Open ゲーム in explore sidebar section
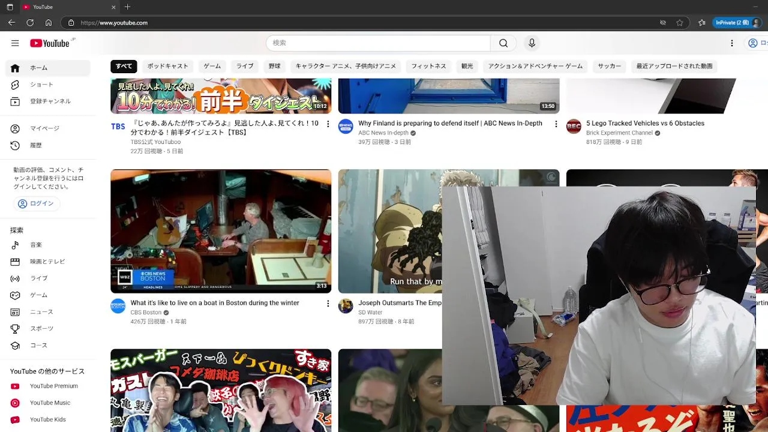Screen dimensions: 768x432 [48, 295]
